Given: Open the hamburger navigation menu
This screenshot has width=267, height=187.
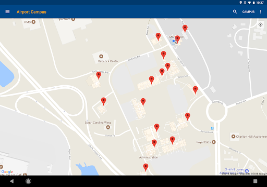Looking at the screenshot, I should (x=7, y=11).
